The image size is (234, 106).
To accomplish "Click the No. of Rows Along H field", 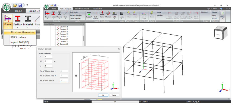I will click(x=64, y=81).
